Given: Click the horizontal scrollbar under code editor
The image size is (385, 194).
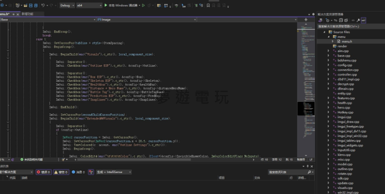Looking at the screenshot, I should (x=134, y=159).
